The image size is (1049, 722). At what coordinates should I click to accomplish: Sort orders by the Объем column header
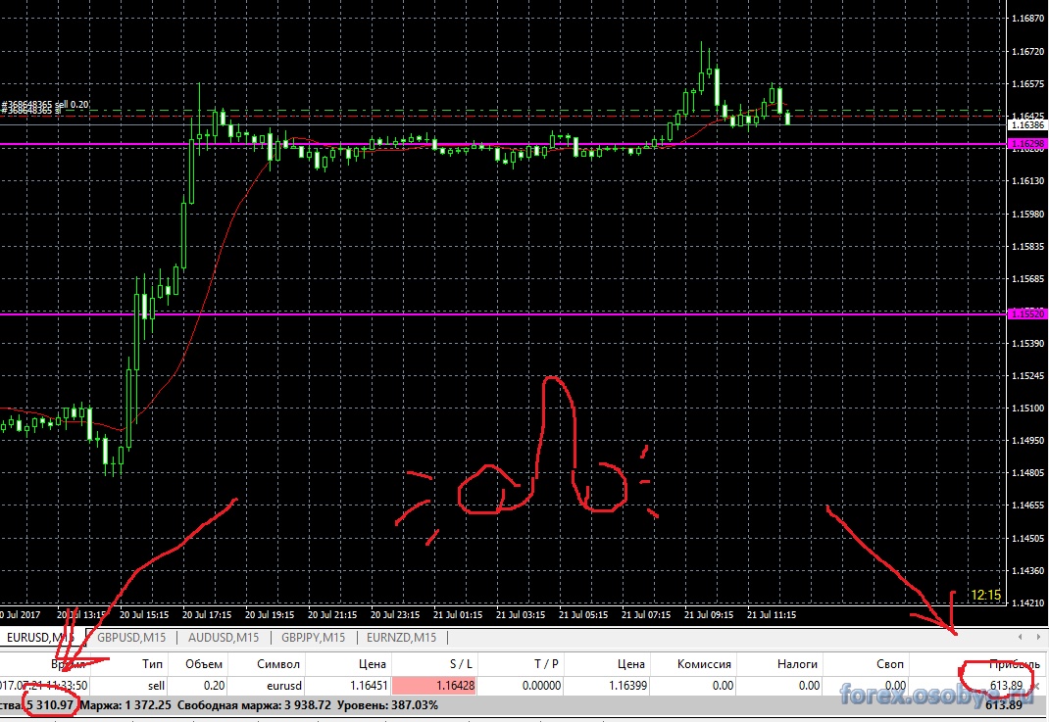pyautogui.click(x=204, y=664)
